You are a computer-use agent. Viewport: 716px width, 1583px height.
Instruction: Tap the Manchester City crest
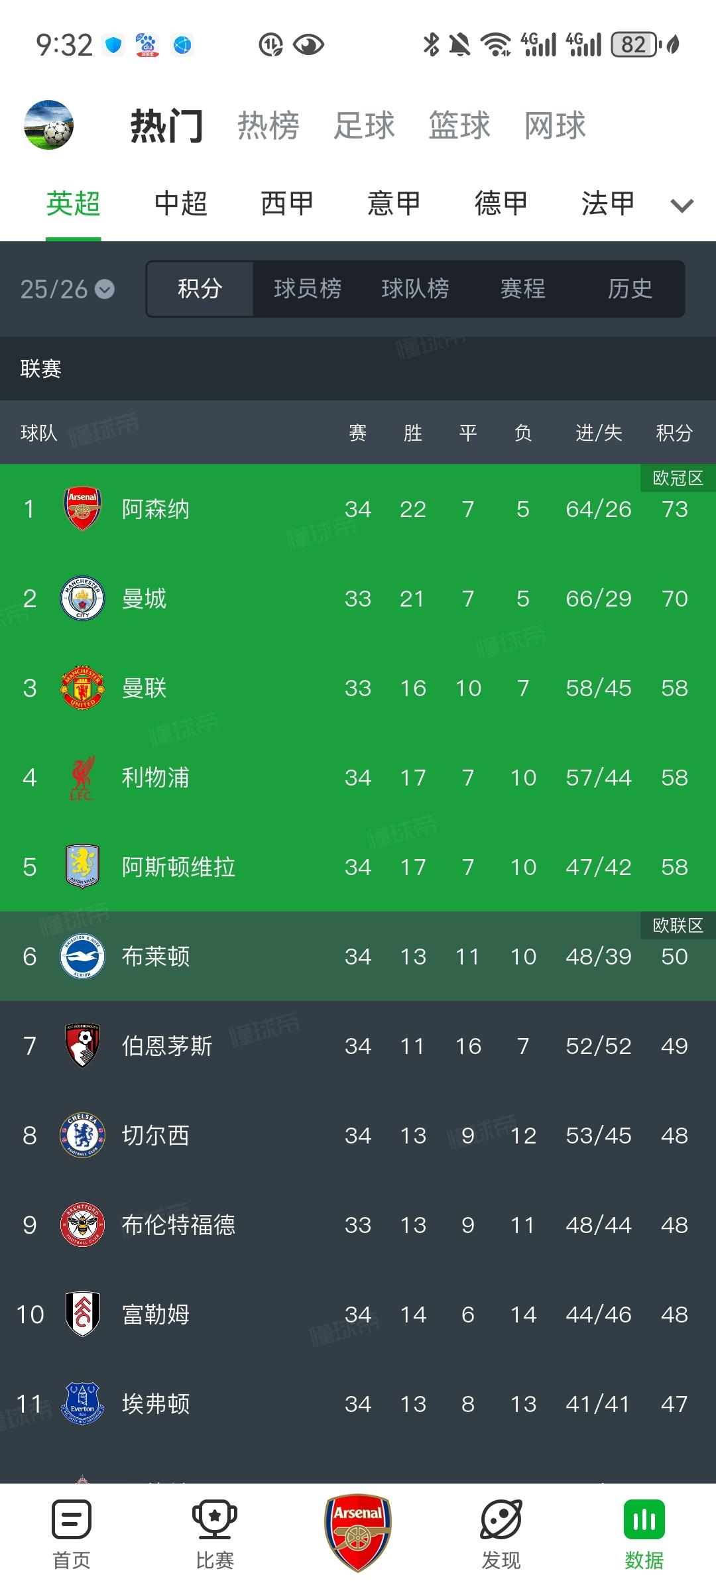coord(82,599)
